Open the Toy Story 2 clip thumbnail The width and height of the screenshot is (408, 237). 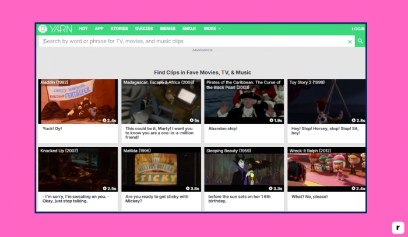[326, 102]
